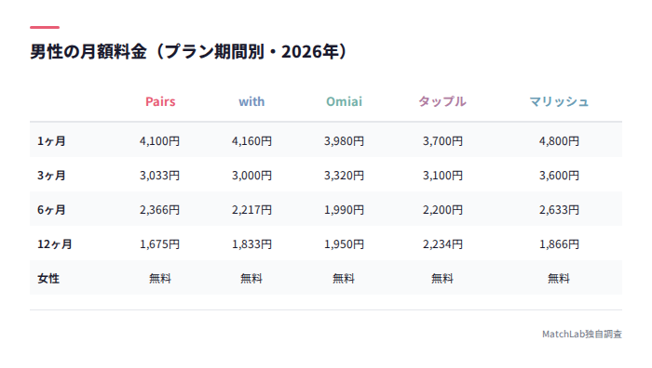The image size is (652, 368).
Task: Click the 6ヶ月 row label
Action: [51, 210]
